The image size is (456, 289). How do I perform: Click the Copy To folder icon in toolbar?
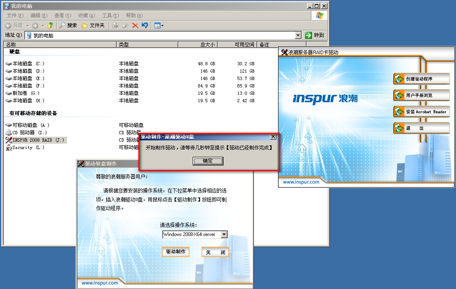click(x=125, y=25)
